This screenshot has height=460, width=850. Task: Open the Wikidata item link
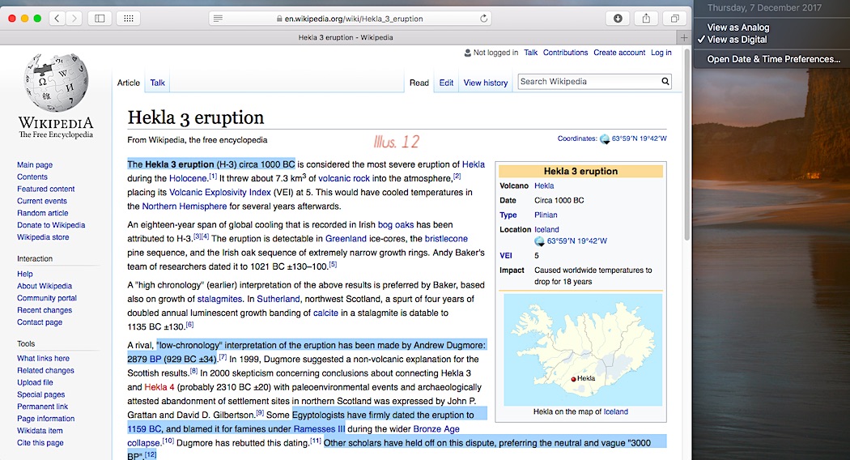pos(40,431)
